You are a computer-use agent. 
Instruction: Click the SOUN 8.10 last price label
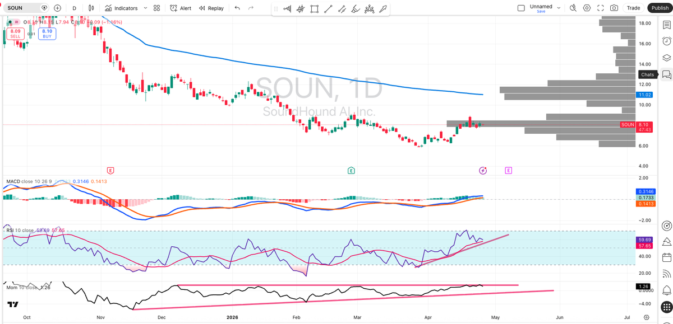(x=636, y=125)
